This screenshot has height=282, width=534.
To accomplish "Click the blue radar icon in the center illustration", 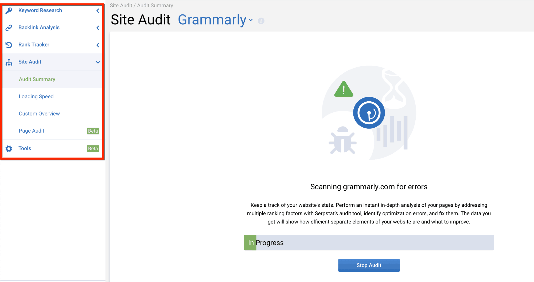I will (x=369, y=113).
